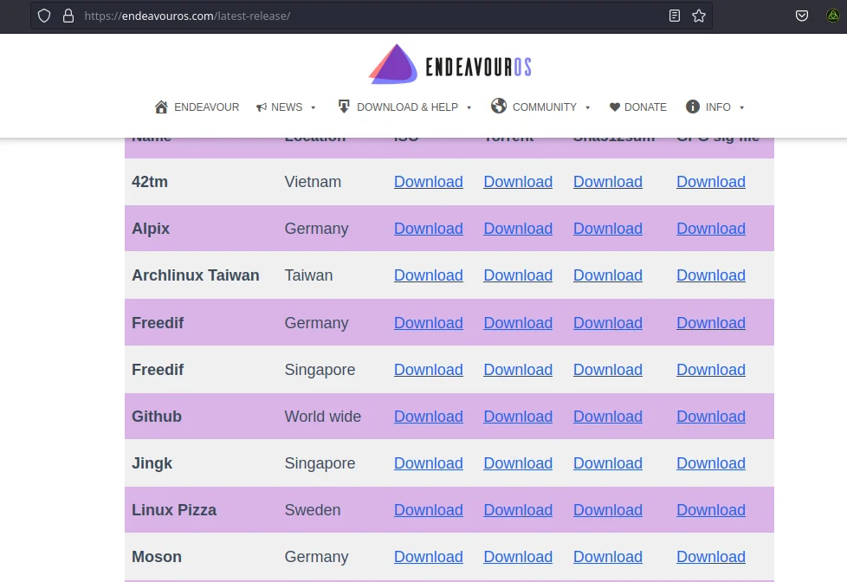The height and width of the screenshot is (582, 847).
Task: Open the NEWS menu item
Action: tap(286, 107)
